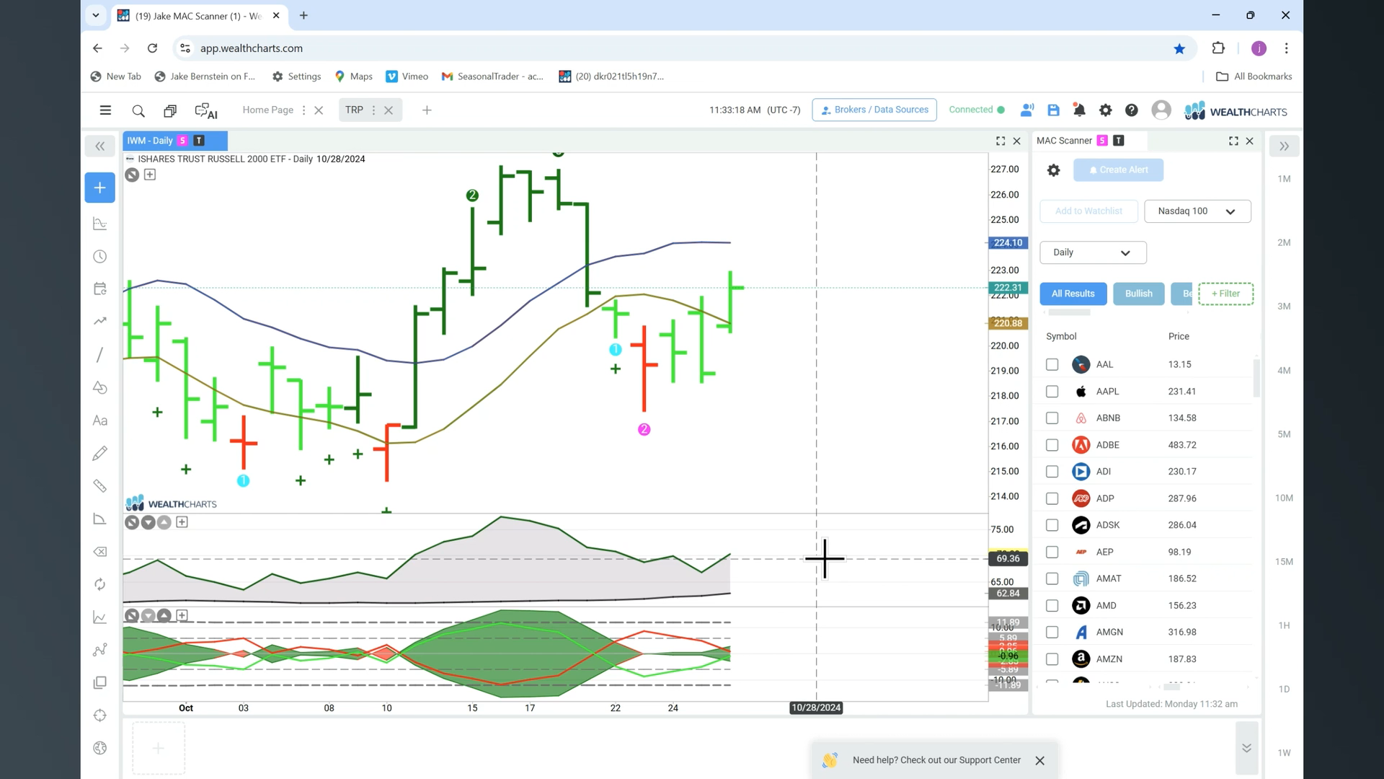Expand the bottom panel double chevron
The height and width of the screenshot is (779, 1384).
[1246, 748]
